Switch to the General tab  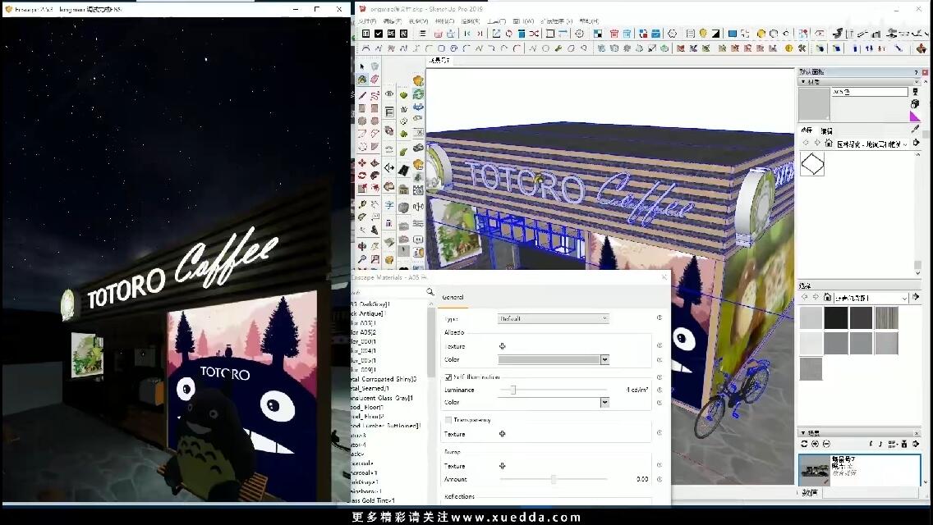(453, 297)
